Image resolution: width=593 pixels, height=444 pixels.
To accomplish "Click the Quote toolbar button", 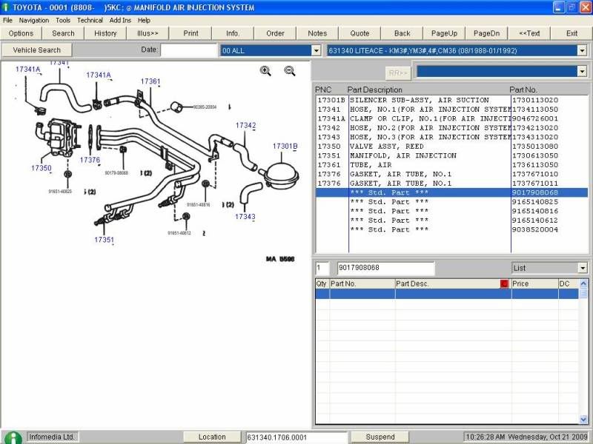I will pyautogui.click(x=360, y=33).
